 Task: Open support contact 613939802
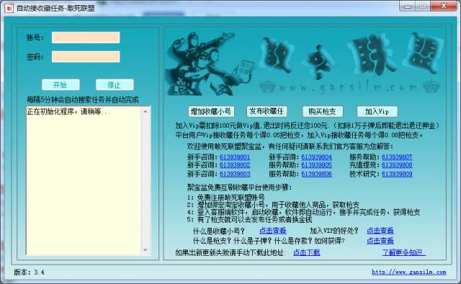tap(235, 165)
